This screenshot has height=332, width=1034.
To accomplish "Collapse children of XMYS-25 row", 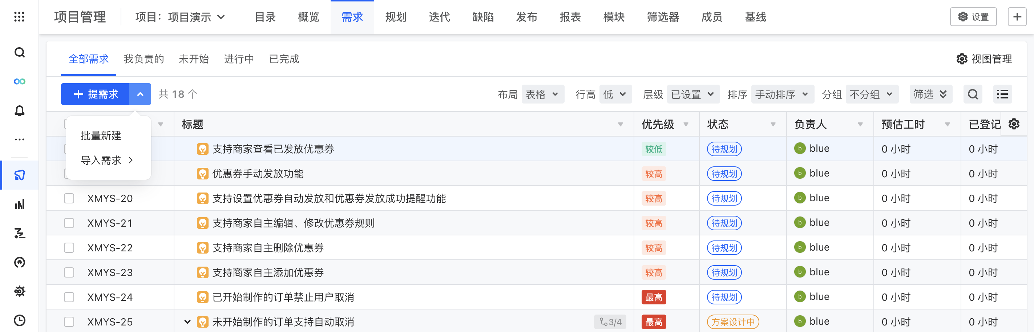I will pyautogui.click(x=187, y=321).
